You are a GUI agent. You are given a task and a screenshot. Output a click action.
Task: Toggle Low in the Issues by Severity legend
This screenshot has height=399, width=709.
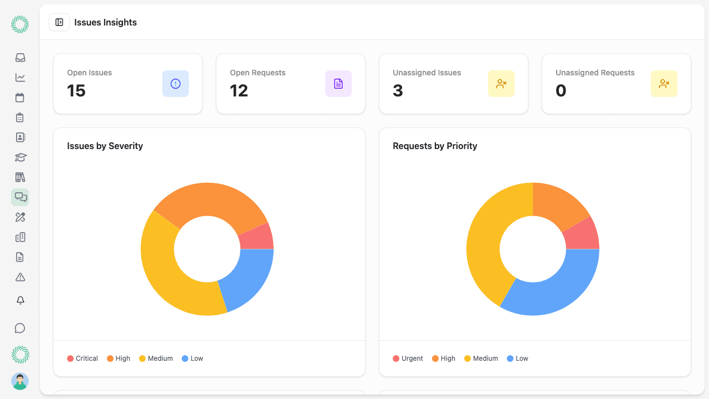192,358
